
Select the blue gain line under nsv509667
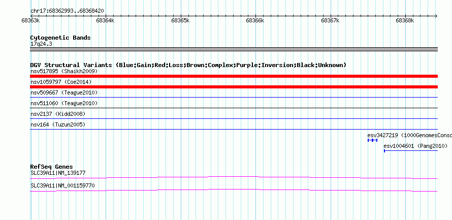[234, 97]
